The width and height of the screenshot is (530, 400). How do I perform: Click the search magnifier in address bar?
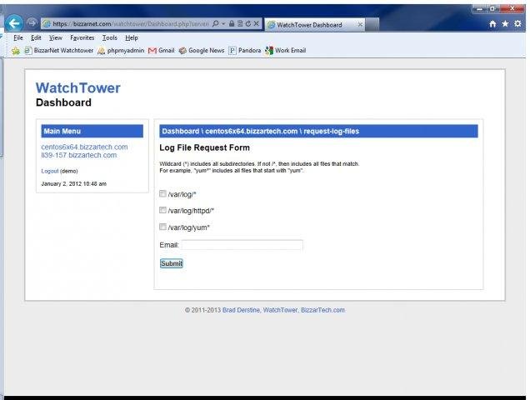(215, 23)
